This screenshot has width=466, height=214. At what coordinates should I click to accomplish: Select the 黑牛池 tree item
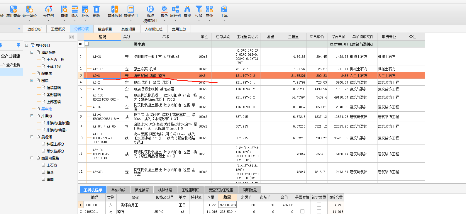(x=46, y=109)
